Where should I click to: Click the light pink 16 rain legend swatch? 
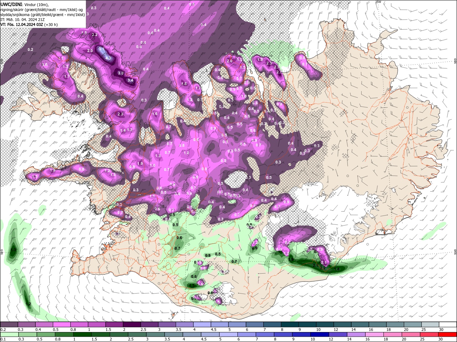[374, 335]
